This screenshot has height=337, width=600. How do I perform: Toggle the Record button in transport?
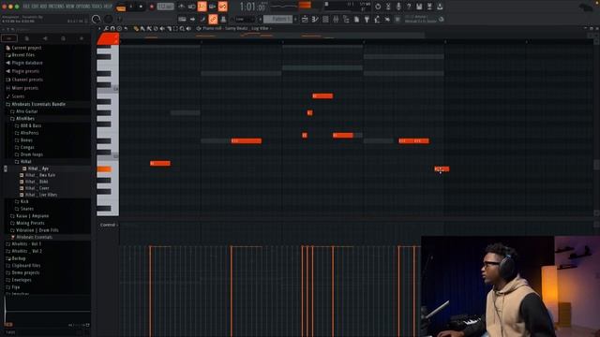(152, 7)
